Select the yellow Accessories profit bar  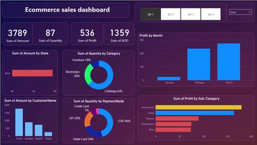point(198,107)
